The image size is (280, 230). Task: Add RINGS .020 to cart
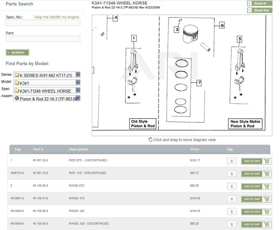(256, 212)
